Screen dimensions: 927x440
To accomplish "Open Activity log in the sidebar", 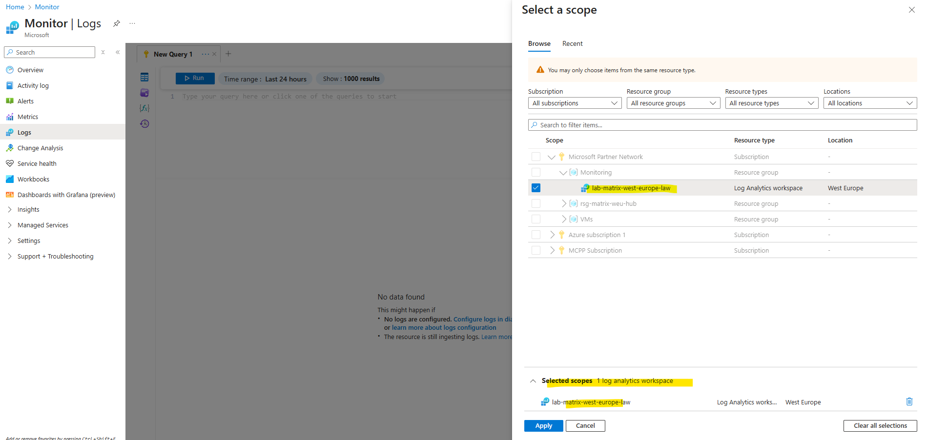I will tap(33, 85).
